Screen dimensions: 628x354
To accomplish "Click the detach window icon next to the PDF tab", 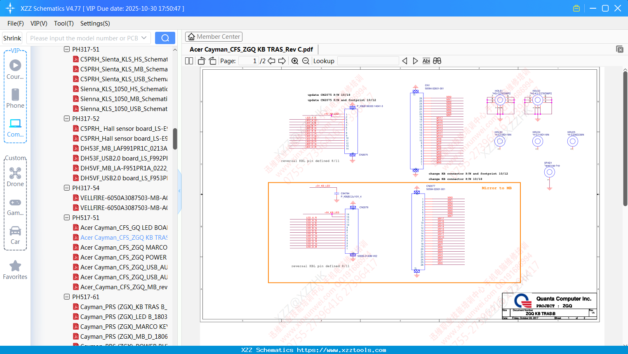I will coord(620,49).
